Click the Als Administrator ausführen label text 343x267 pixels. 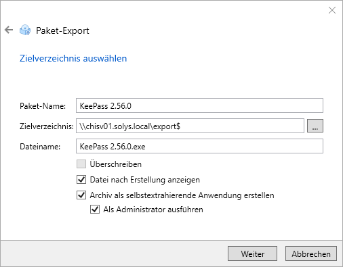click(x=153, y=210)
